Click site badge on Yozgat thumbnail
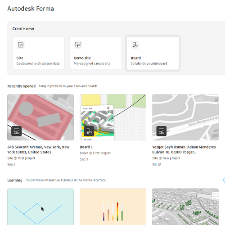 (x=162, y=131)
